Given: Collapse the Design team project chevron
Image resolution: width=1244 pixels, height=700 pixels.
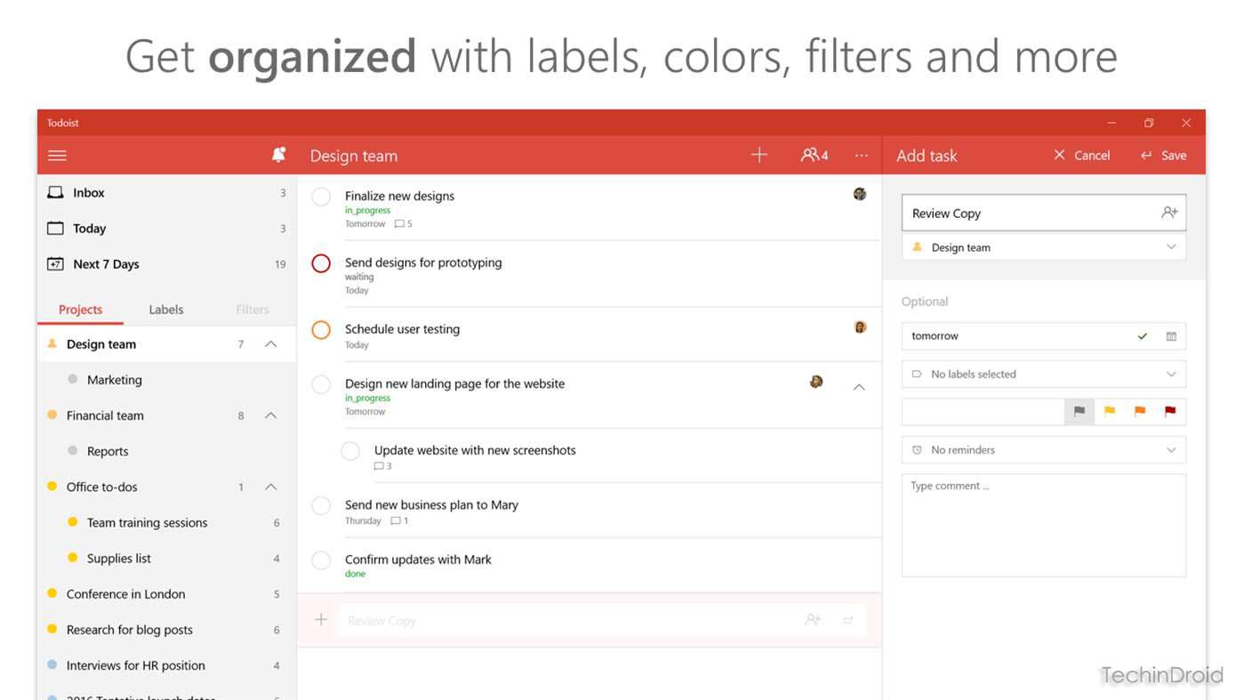Looking at the screenshot, I should coord(271,344).
